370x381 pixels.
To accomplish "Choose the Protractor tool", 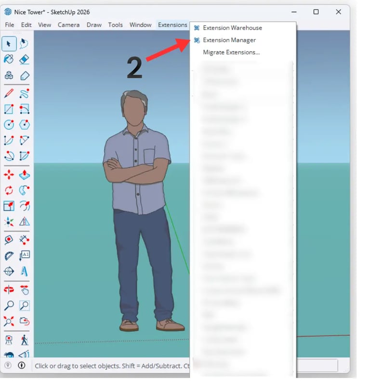I will [9, 256].
